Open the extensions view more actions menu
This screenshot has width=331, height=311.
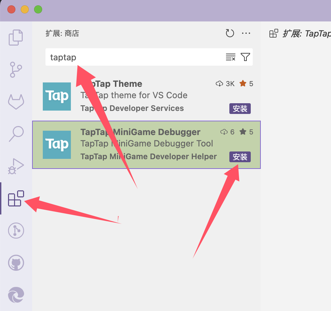point(246,33)
